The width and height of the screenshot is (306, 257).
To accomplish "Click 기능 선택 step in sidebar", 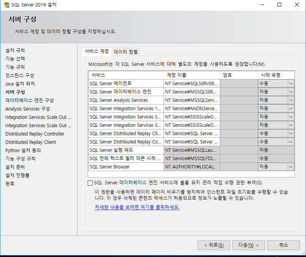I will pos(15,59).
